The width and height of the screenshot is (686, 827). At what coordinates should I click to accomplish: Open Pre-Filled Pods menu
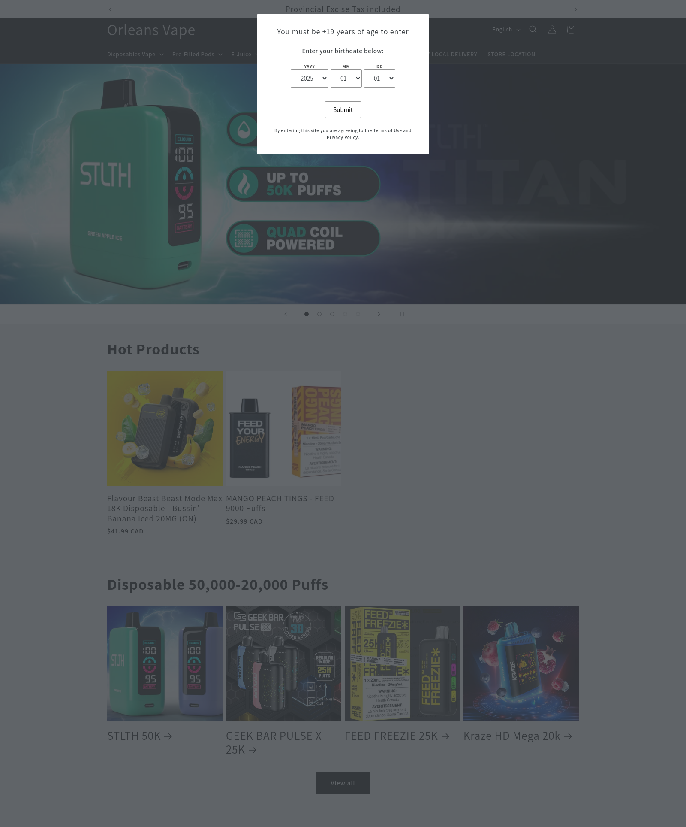[197, 54]
